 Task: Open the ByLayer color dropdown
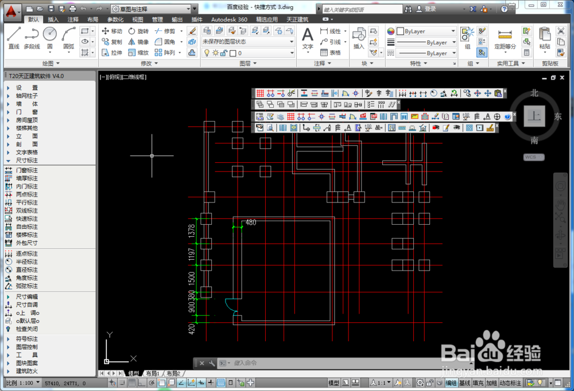(x=426, y=31)
